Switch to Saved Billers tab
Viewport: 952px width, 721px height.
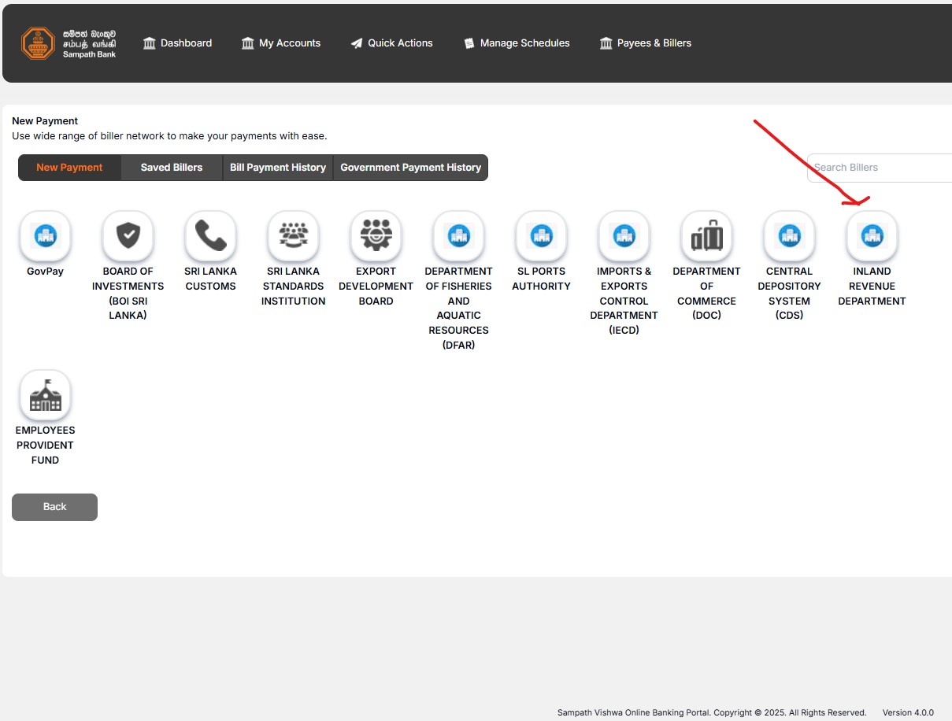pos(172,168)
